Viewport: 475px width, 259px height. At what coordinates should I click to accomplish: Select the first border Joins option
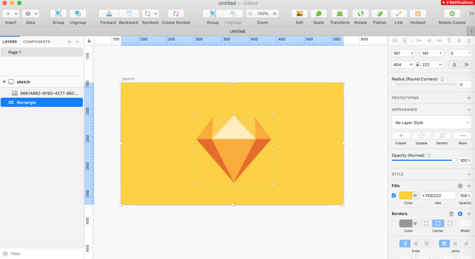coord(444,244)
